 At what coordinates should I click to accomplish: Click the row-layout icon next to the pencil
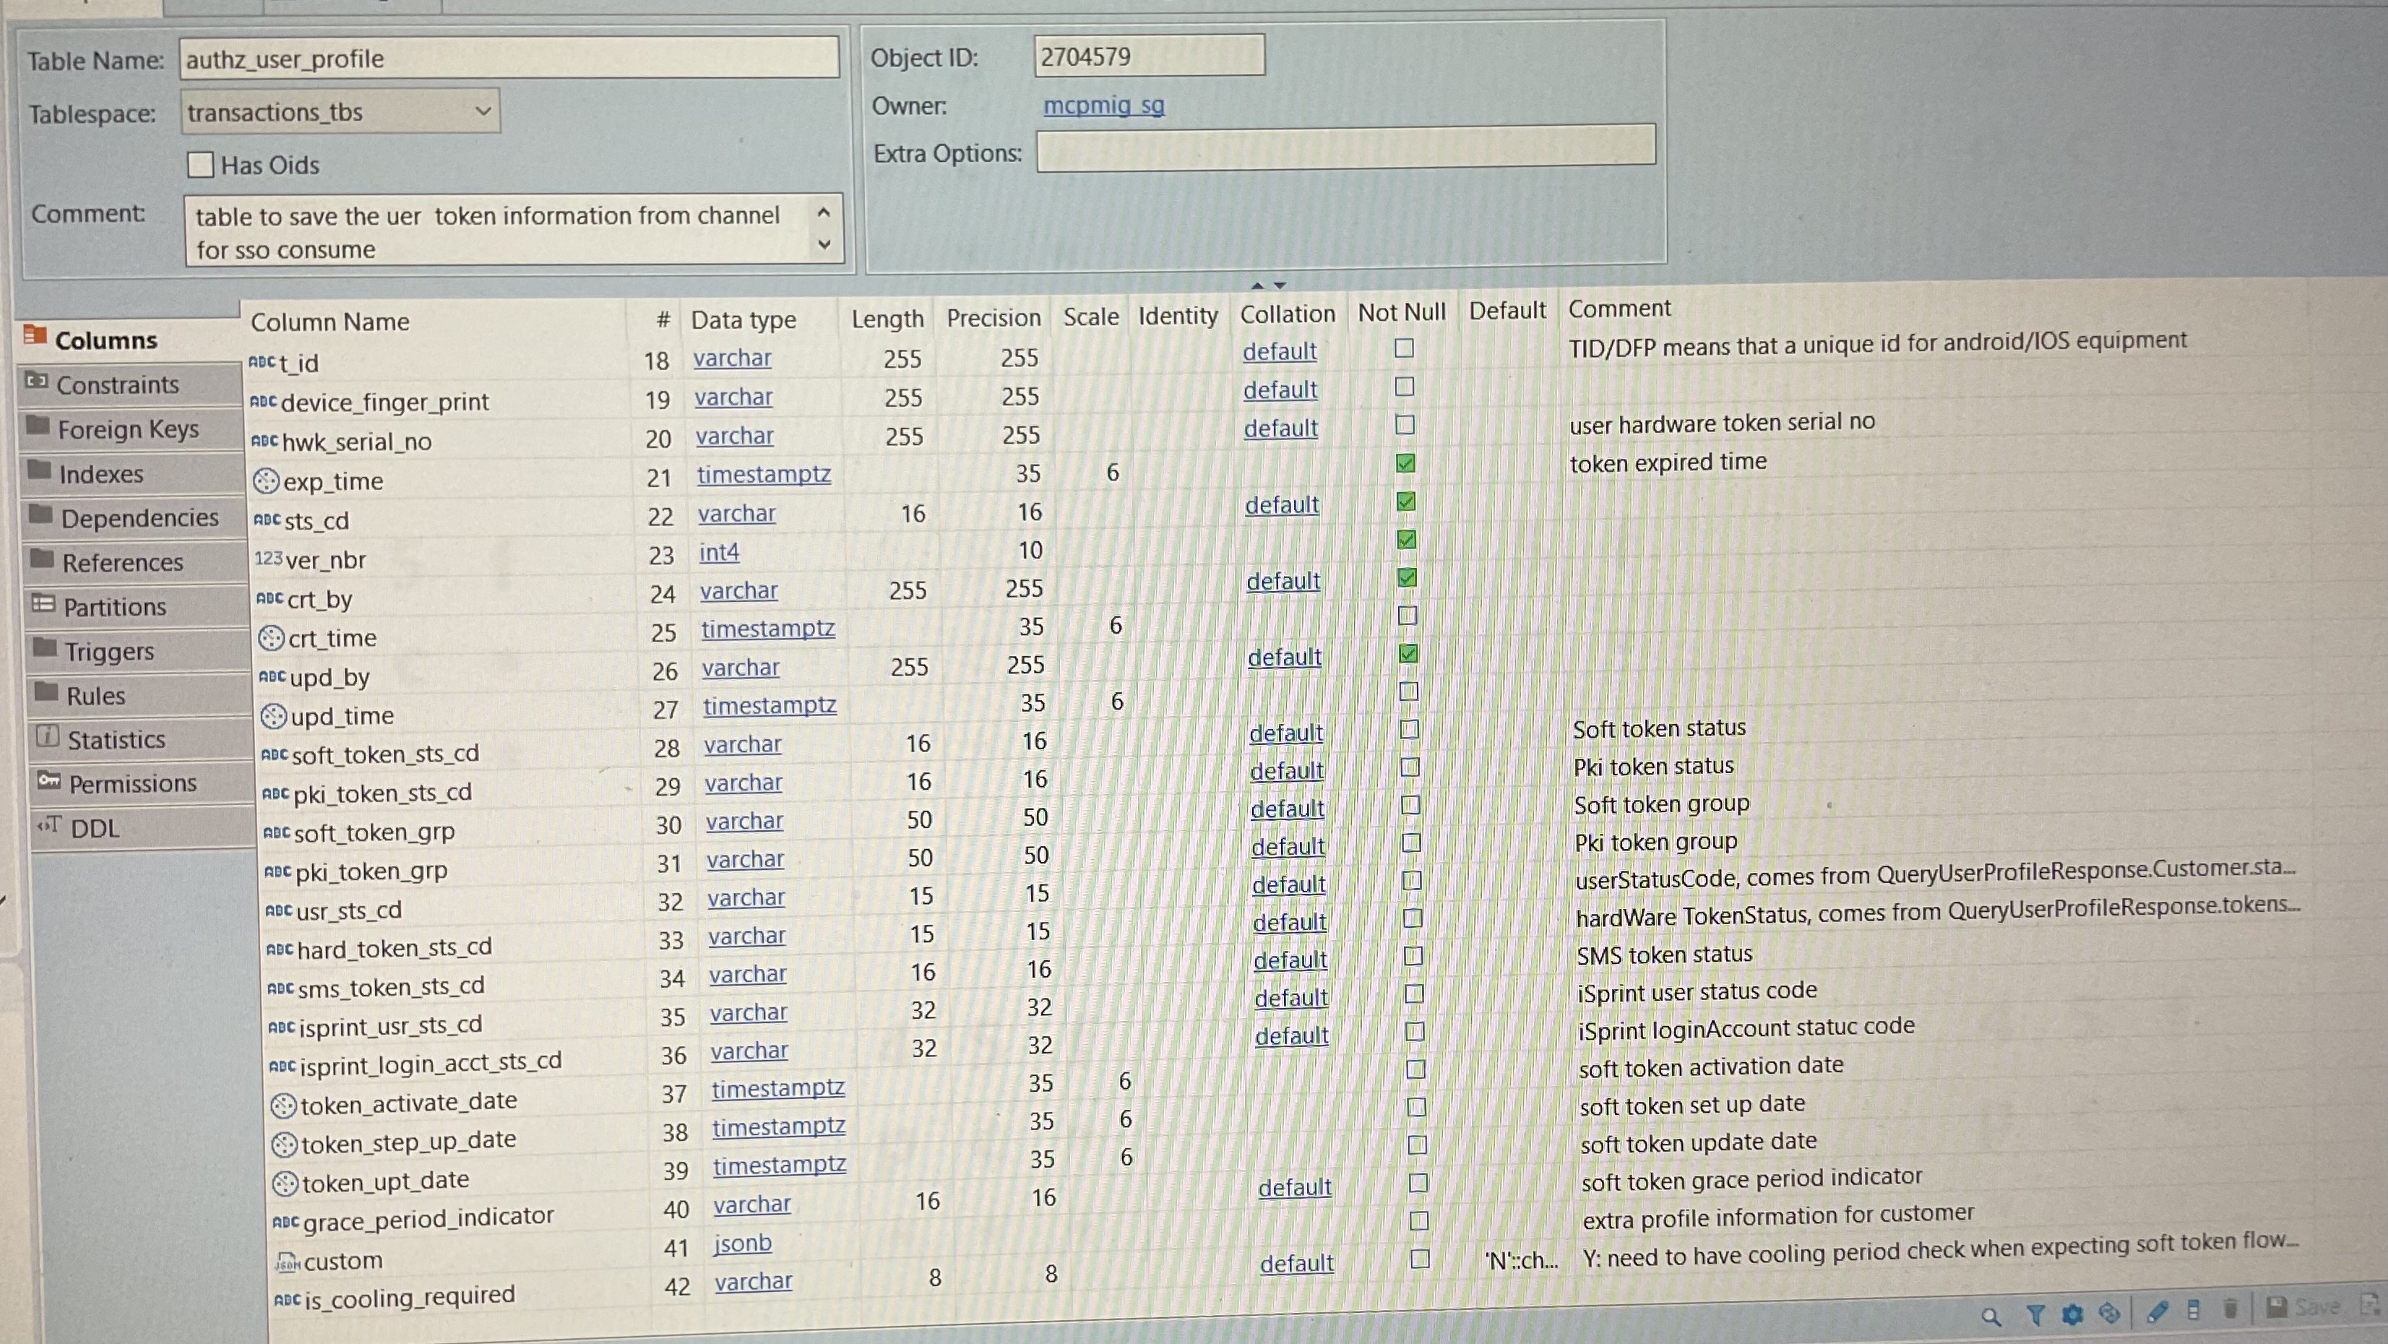coord(2194,1310)
